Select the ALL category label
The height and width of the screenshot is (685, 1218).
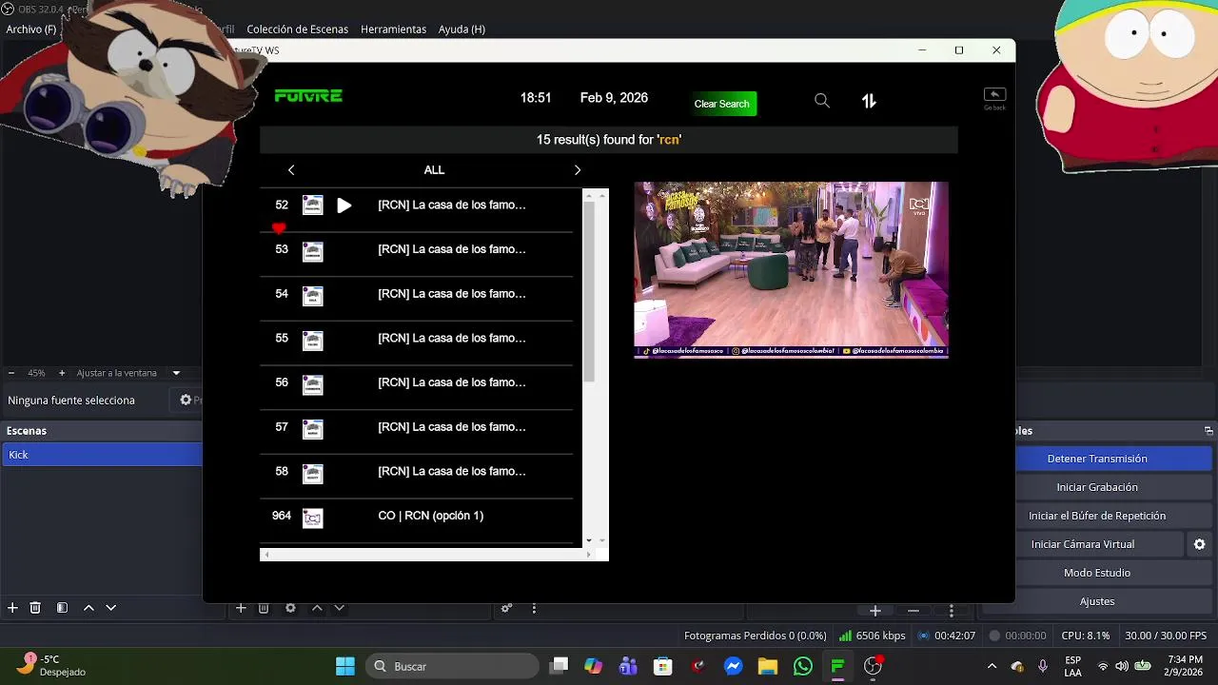434,170
